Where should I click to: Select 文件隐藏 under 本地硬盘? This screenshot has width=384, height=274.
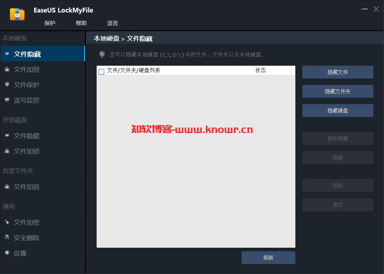click(x=42, y=54)
